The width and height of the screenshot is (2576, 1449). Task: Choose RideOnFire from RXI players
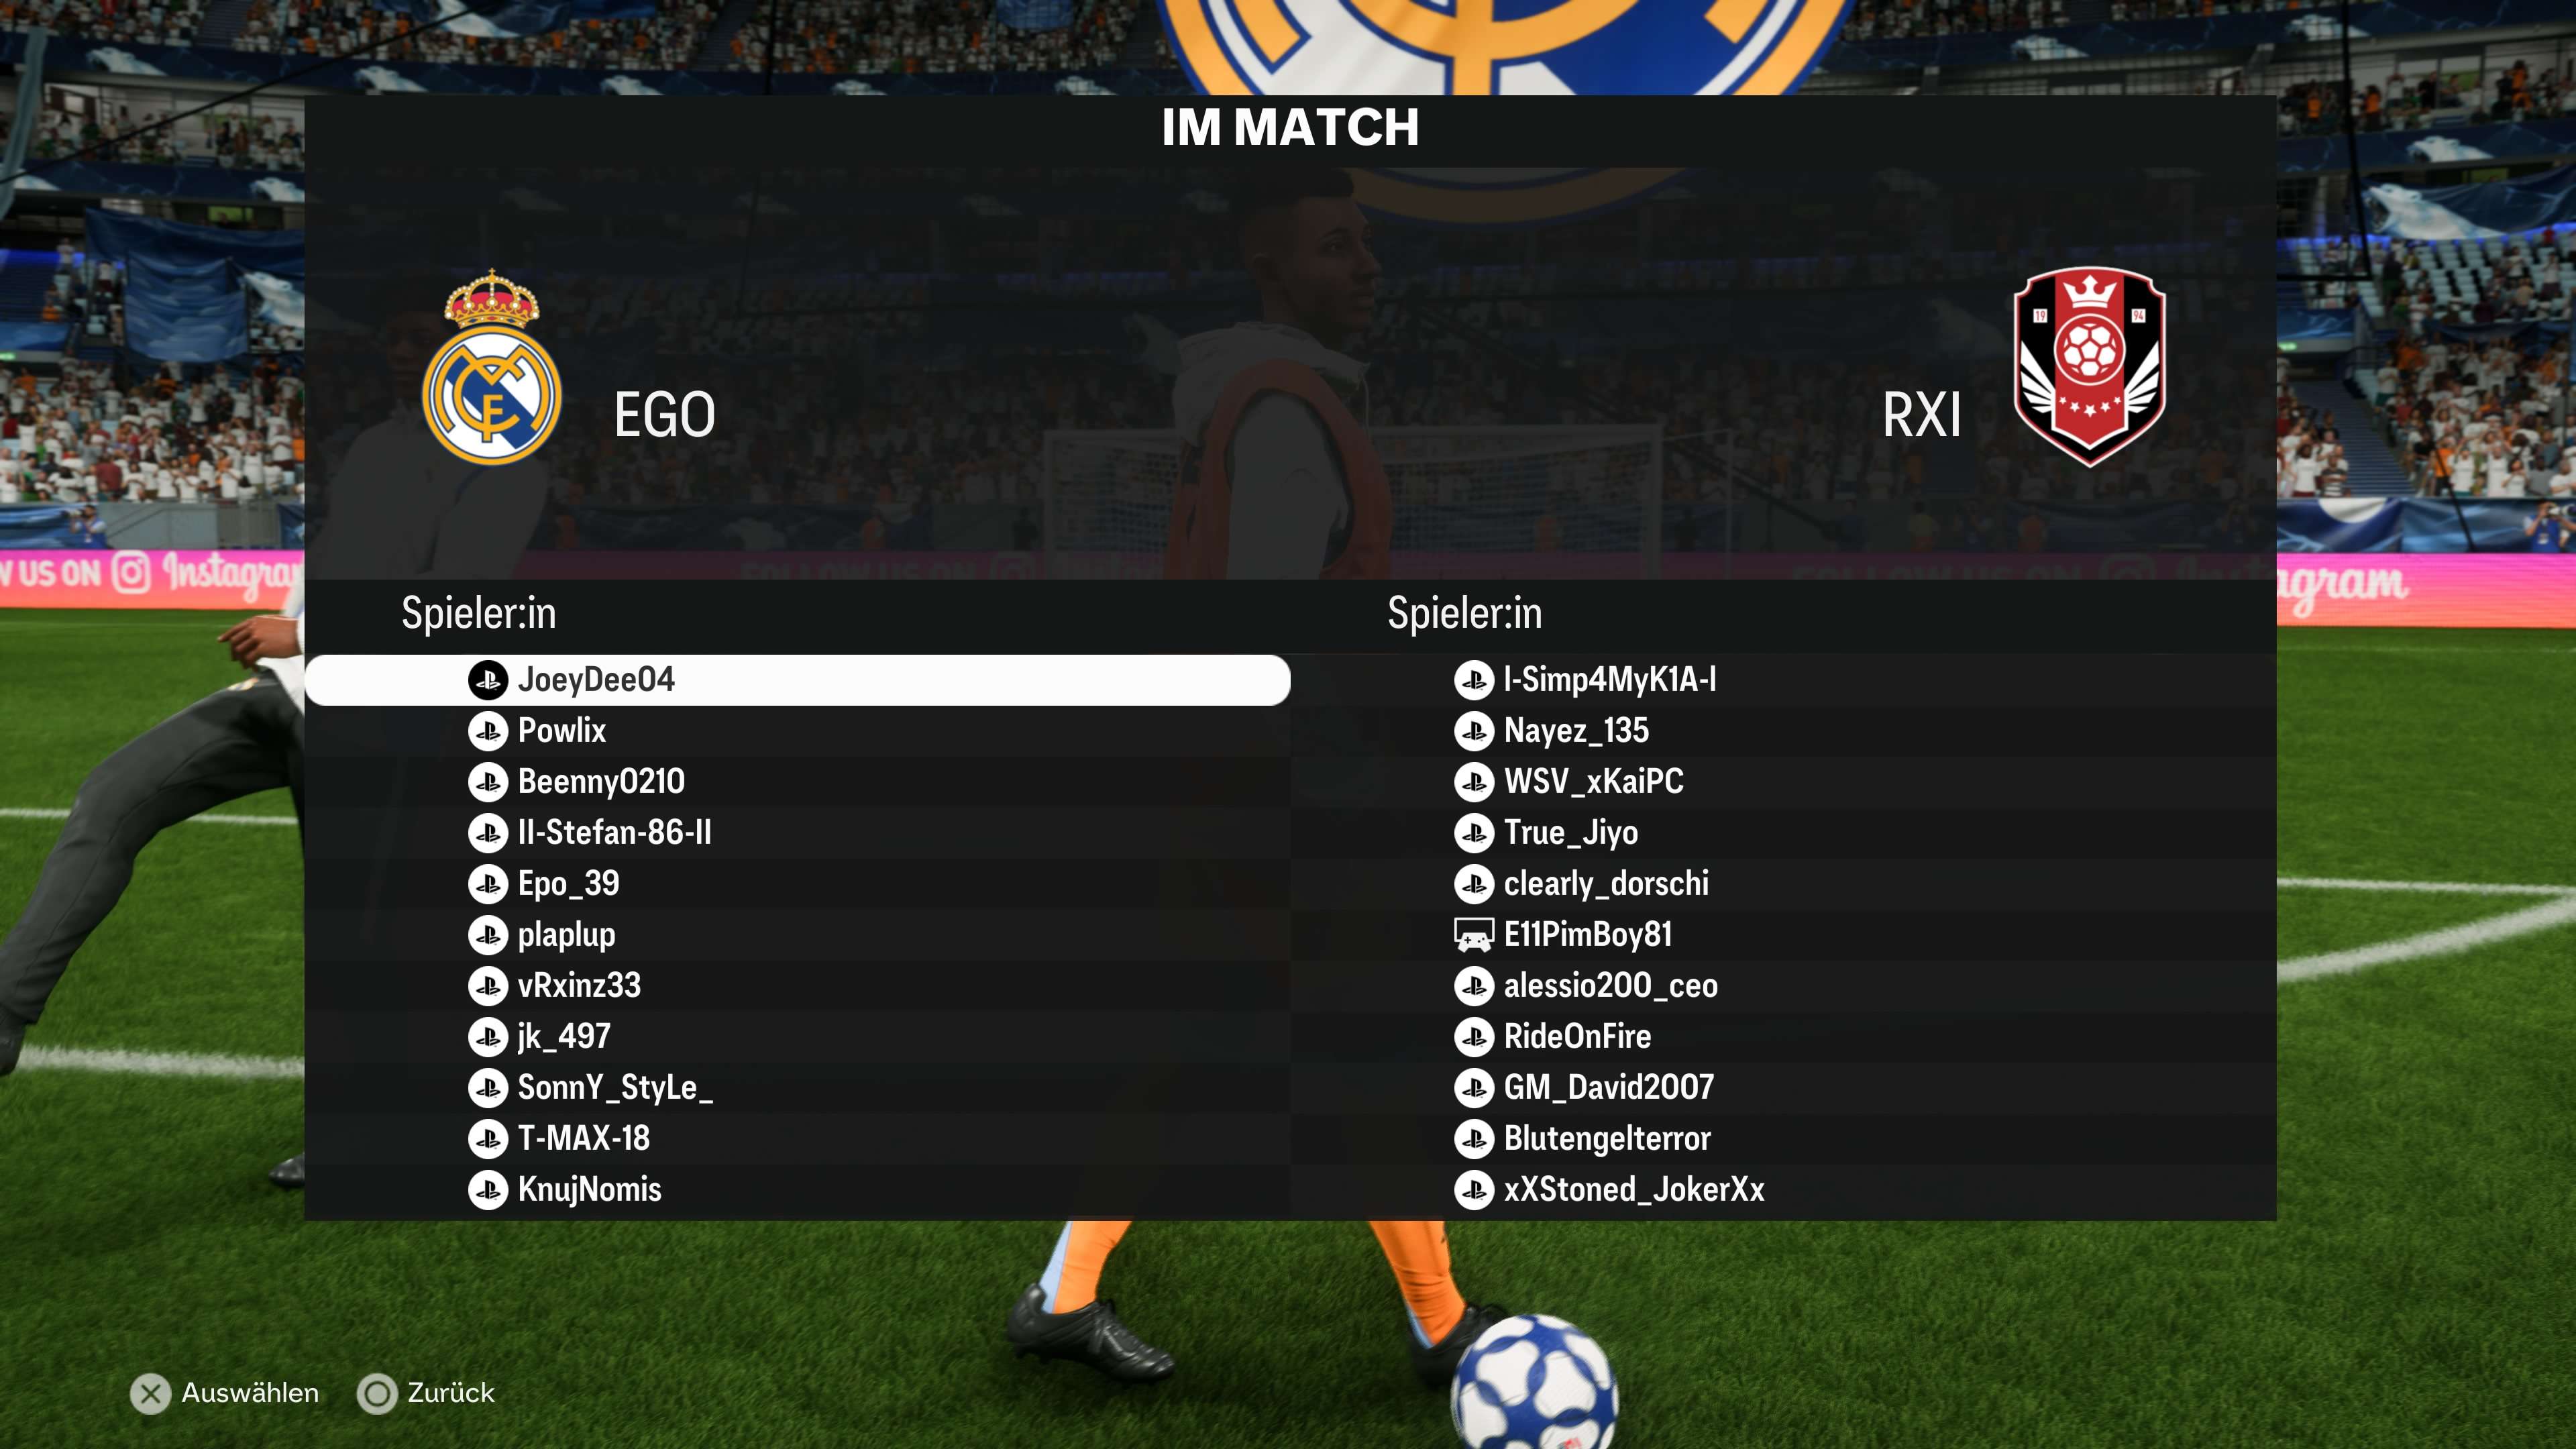pyautogui.click(x=1783, y=1037)
